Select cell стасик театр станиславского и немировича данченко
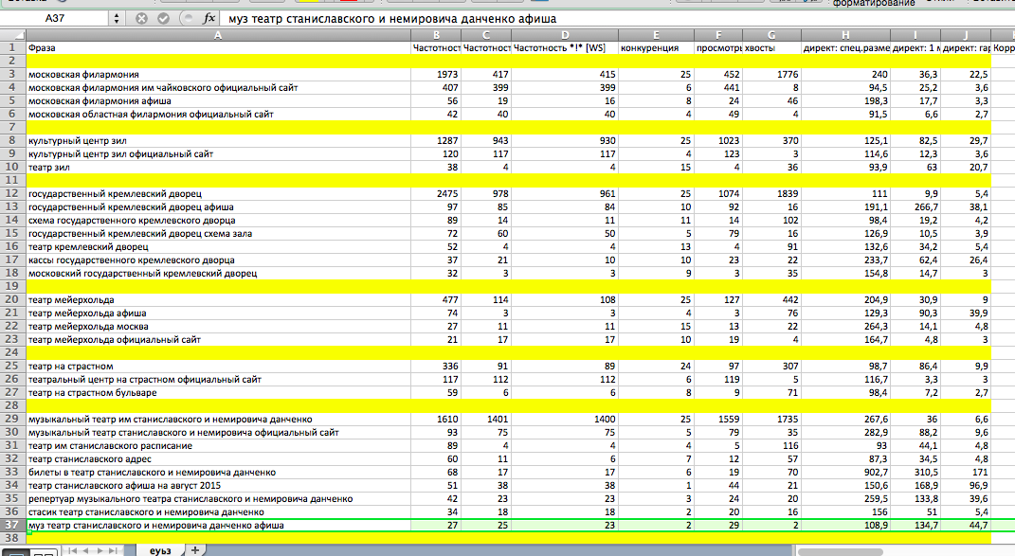 tap(218, 512)
